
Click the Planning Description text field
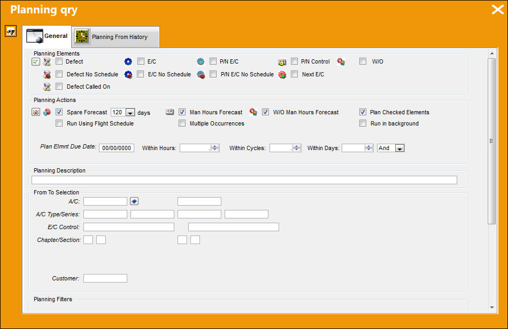tap(244, 180)
